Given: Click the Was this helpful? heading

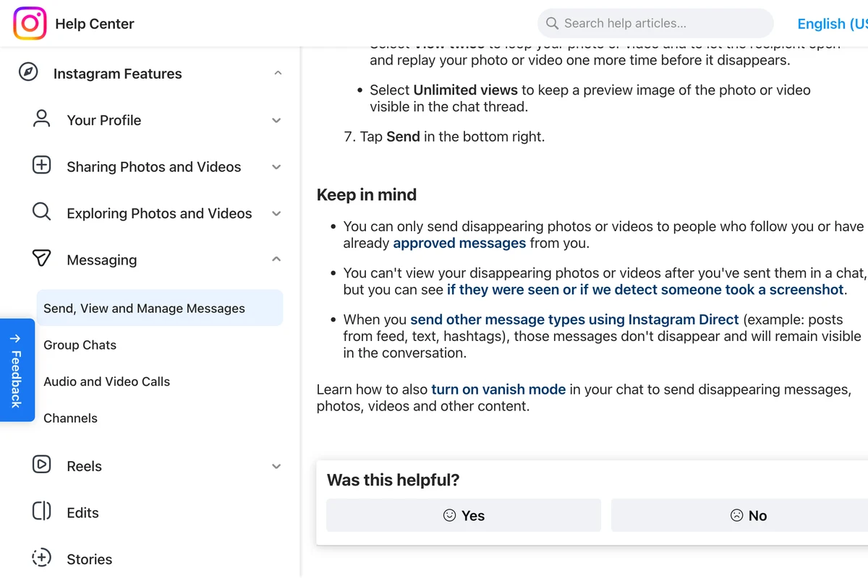Looking at the screenshot, I should (393, 480).
